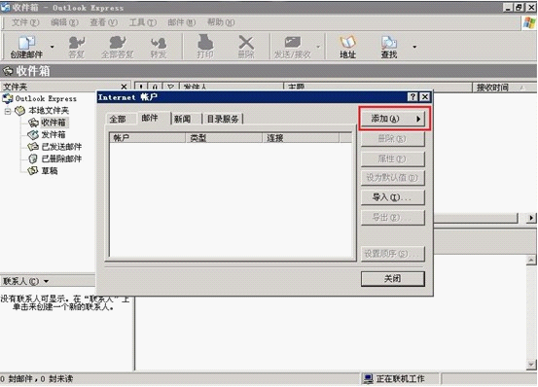
Task: Select the Deleted Items (已删除邮件) folder
Action: 61,158
